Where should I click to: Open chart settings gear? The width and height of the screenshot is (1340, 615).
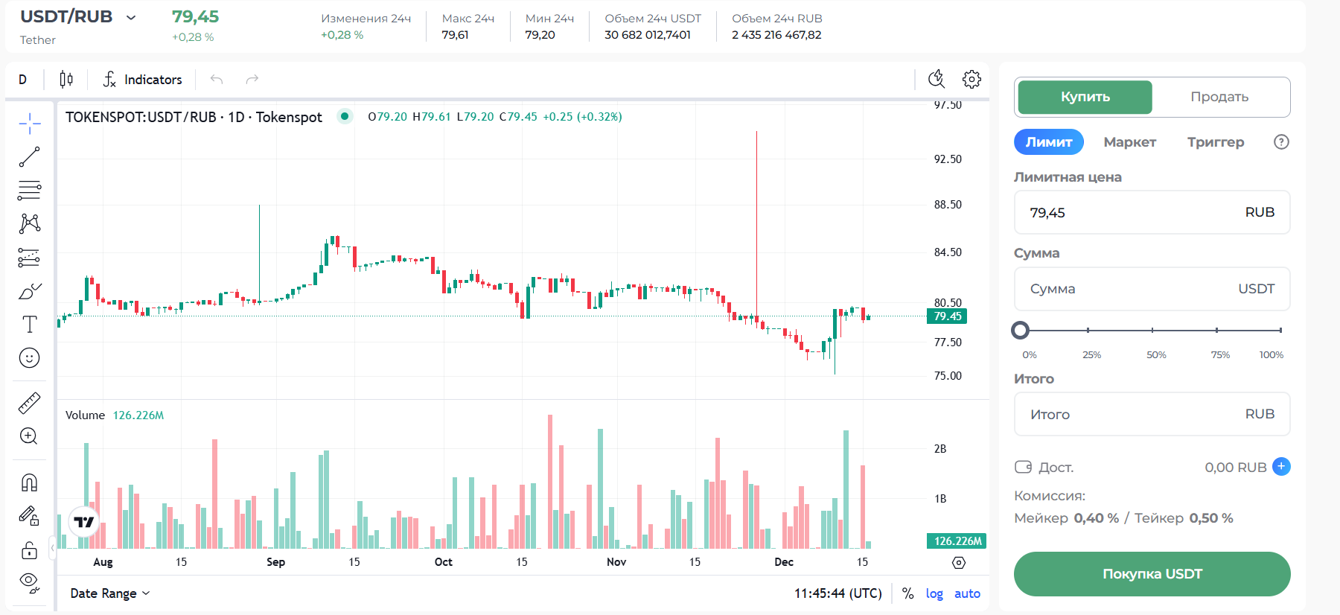[x=971, y=79]
